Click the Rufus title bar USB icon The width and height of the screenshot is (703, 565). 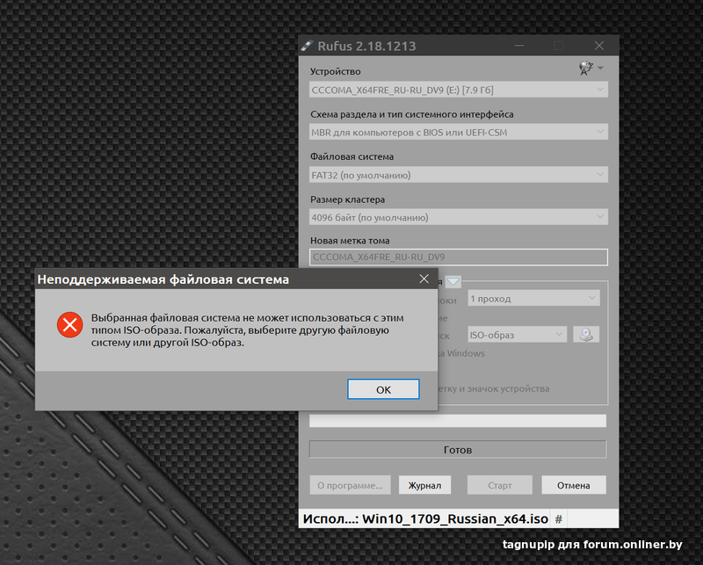click(x=306, y=46)
